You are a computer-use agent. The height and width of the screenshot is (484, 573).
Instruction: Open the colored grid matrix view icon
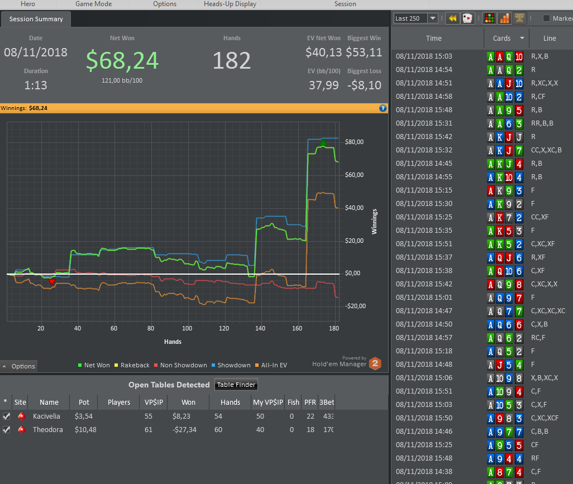[489, 18]
